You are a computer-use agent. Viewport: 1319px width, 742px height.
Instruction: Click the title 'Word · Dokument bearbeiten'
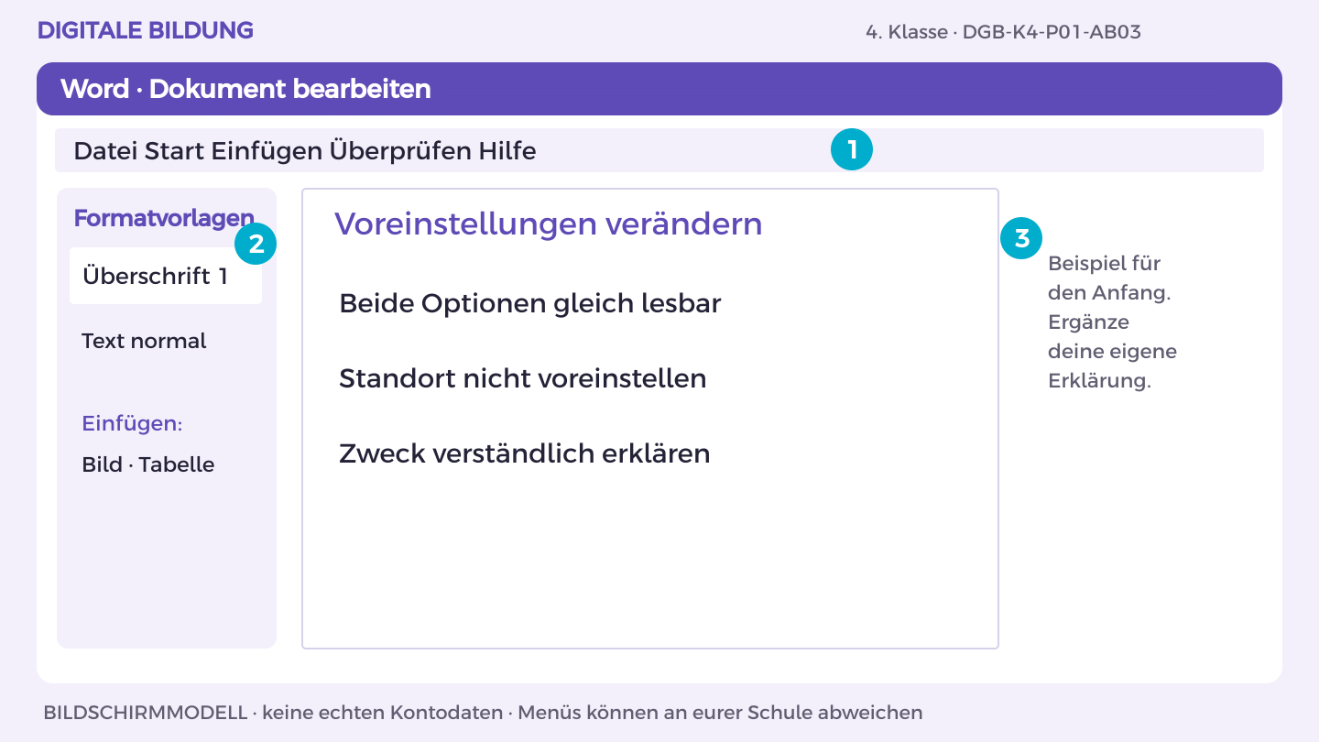click(x=245, y=89)
